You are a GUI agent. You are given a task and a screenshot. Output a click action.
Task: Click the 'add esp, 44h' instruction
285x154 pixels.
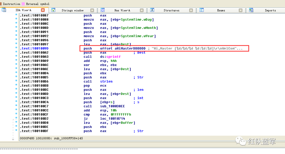tap(100, 61)
